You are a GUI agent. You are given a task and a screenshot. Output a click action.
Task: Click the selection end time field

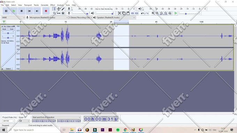pyautogui.click(x=69, y=121)
